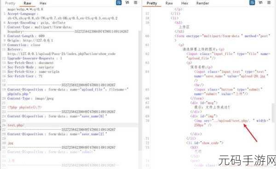Toggle the \n non-printable characters icon in request panel
The image size is (276, 169).
tap(127, 2)
